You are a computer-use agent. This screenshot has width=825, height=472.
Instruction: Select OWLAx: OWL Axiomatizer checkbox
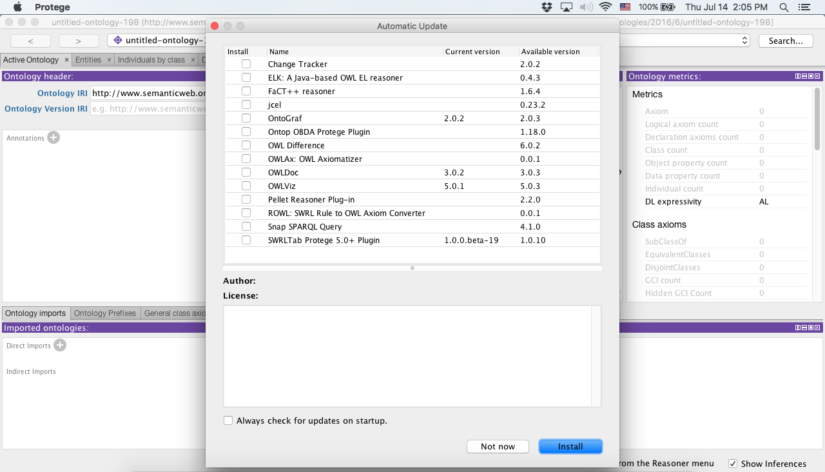246,159
